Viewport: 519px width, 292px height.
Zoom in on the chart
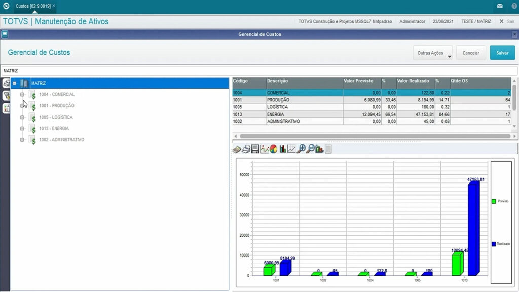point(301,150)
